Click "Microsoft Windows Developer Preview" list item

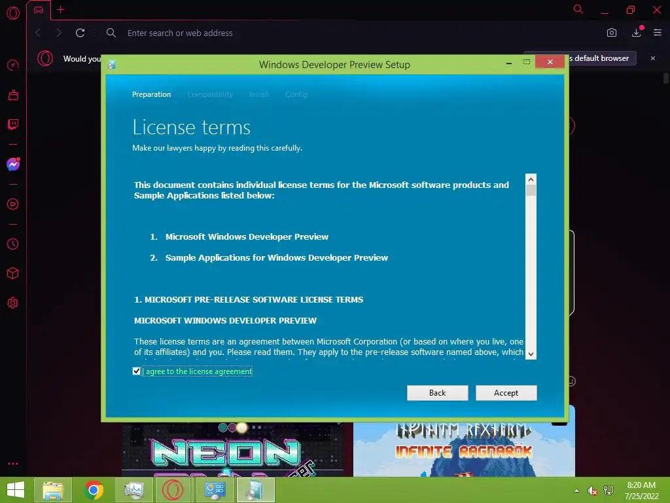(x=247, y=236)
